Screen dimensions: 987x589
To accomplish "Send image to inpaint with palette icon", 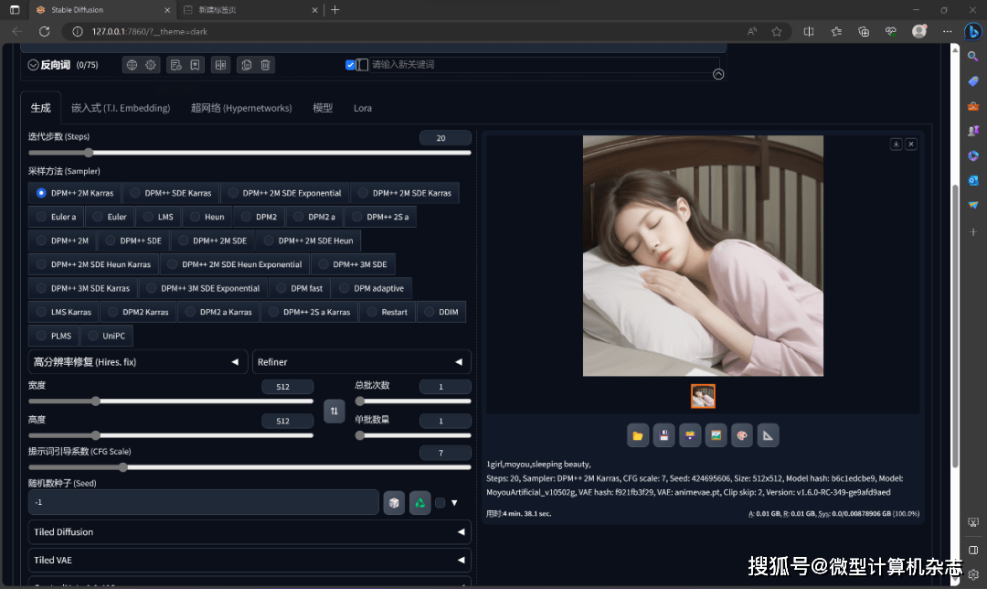I will (742, 435).
